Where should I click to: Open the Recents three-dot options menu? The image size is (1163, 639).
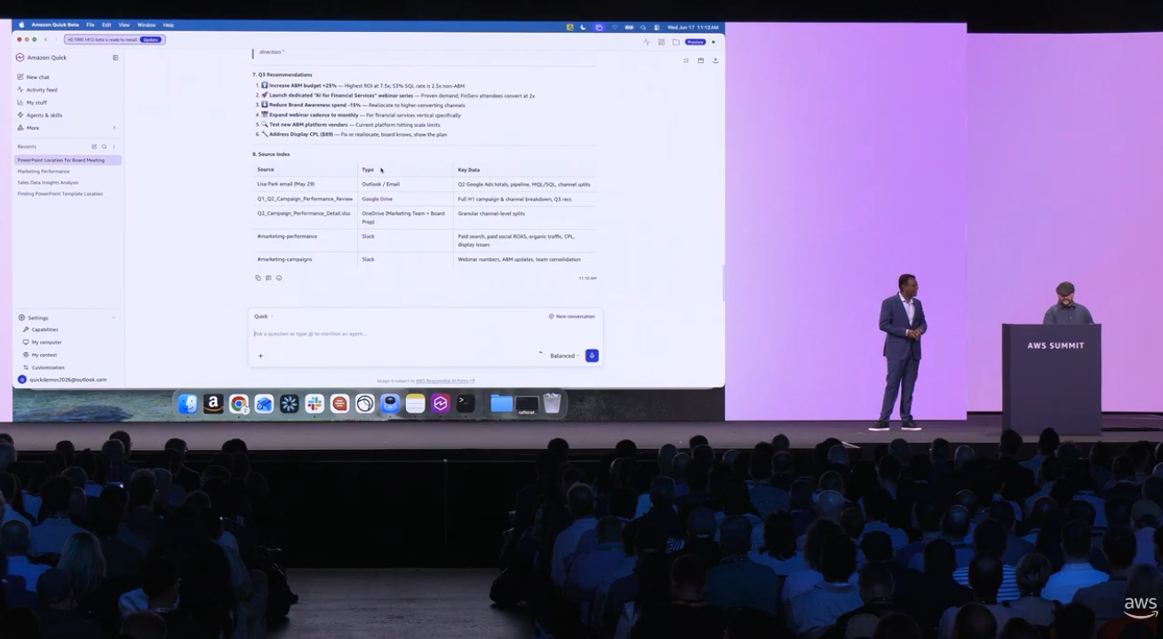coord(114,146)
